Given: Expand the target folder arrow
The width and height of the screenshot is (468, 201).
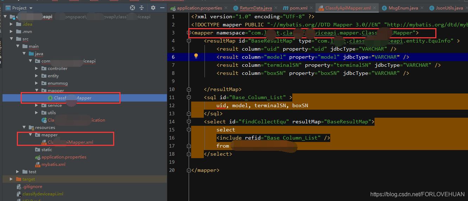Looking at the screenshot, I should 12,179.
